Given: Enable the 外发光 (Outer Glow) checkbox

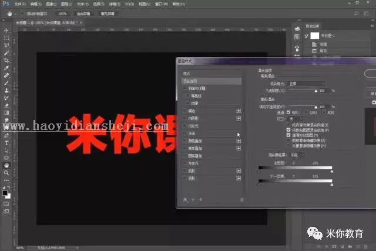Looking at the screenshot, I should tap(184, 163).
